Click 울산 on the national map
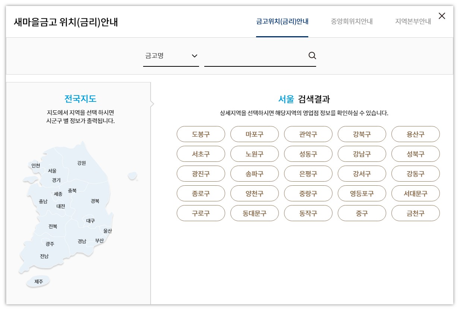 click(x=108, y=231)
